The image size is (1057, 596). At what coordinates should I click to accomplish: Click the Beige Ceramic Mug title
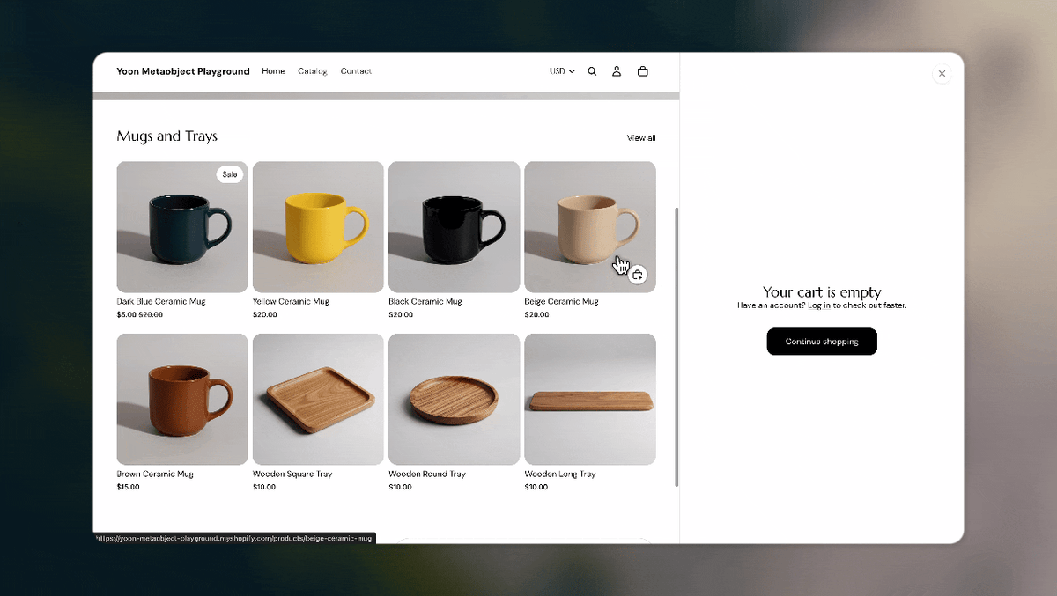click(562, 302)
